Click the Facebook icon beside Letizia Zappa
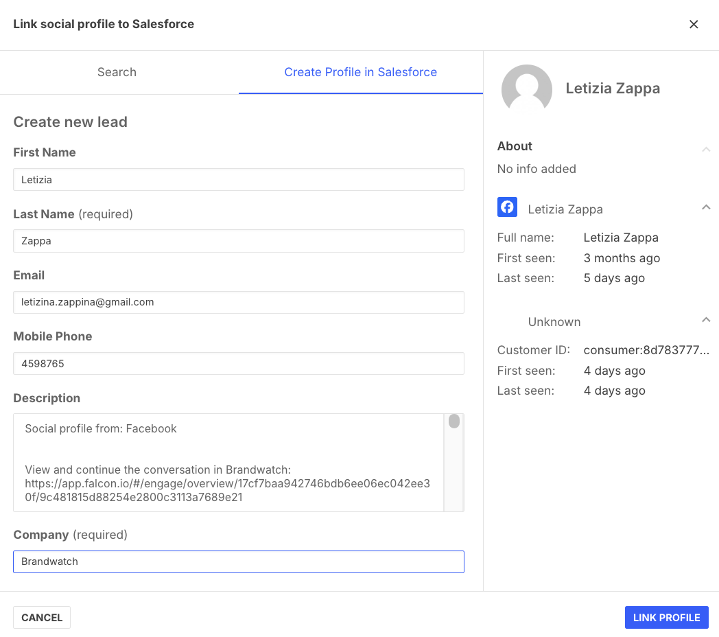 507,207
